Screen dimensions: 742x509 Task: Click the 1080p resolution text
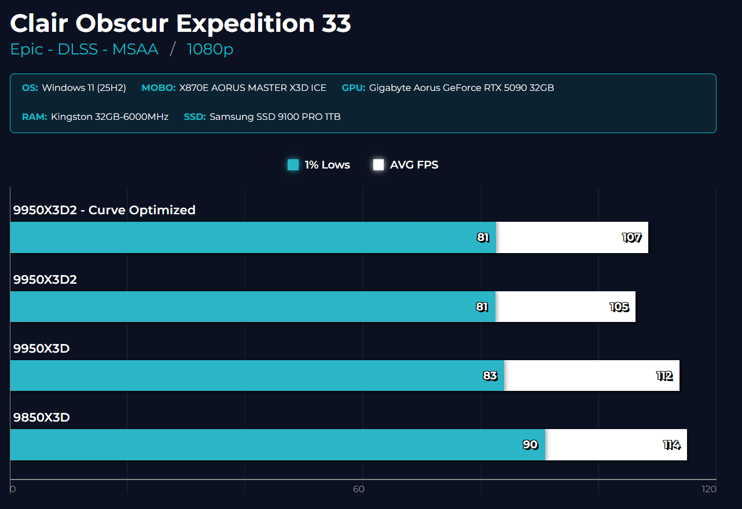point(210,49)
